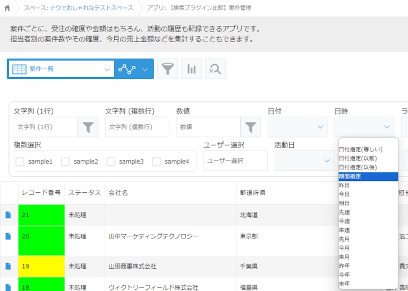Image resolution: width=408 pixels, height=291 pixels.
Task: Focus the 文字列 (複数行) input field
Action: point(137,127)
